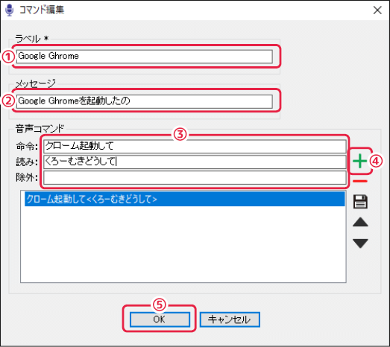This screenshot has height=347, width=390.
Task: Click the OK button
Action: 160,319
